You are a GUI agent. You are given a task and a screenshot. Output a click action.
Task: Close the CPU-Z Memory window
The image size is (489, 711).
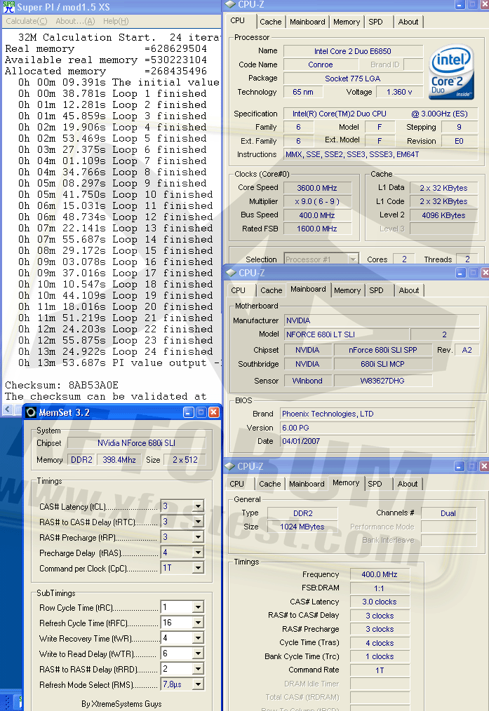coord(485,466)
